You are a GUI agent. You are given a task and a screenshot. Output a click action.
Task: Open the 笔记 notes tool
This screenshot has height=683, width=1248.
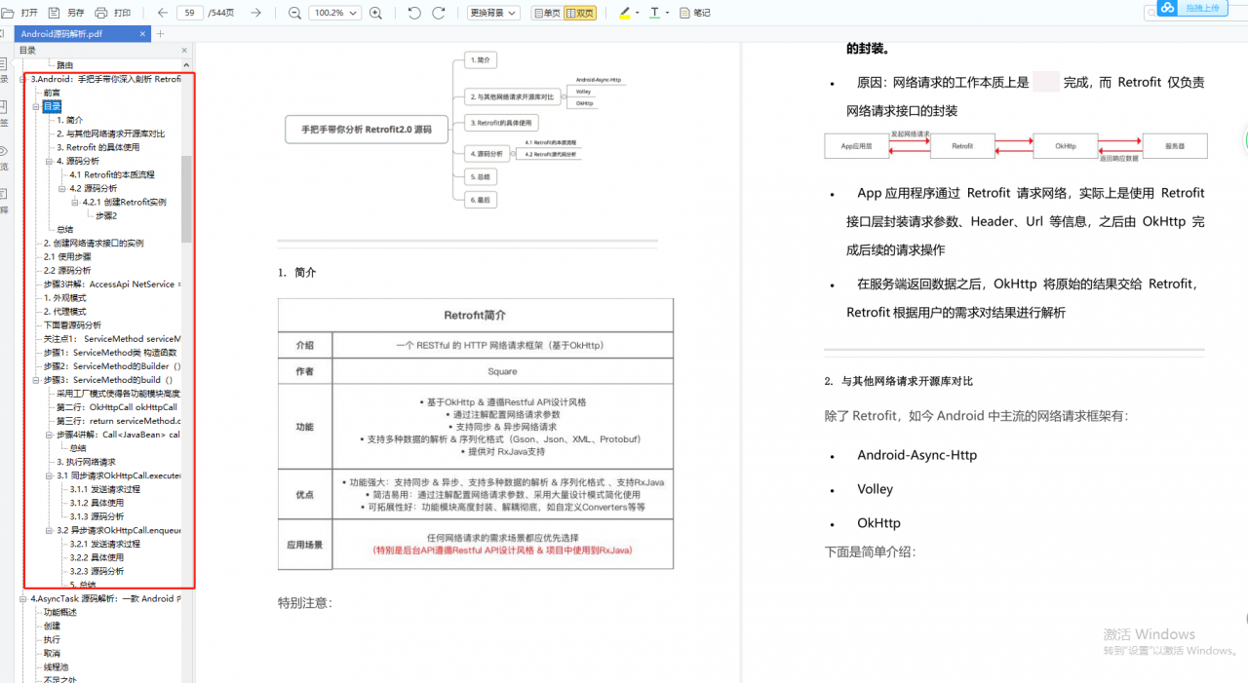click(x=695, y=13)
